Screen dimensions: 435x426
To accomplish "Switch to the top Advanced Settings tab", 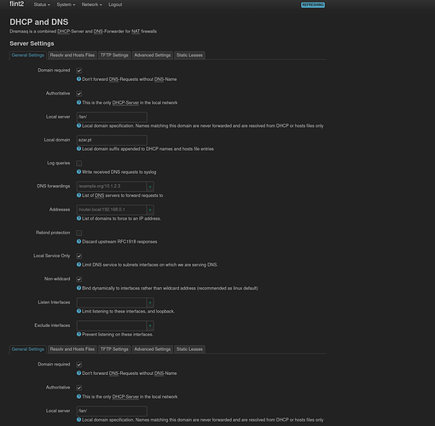I will 153,55.
